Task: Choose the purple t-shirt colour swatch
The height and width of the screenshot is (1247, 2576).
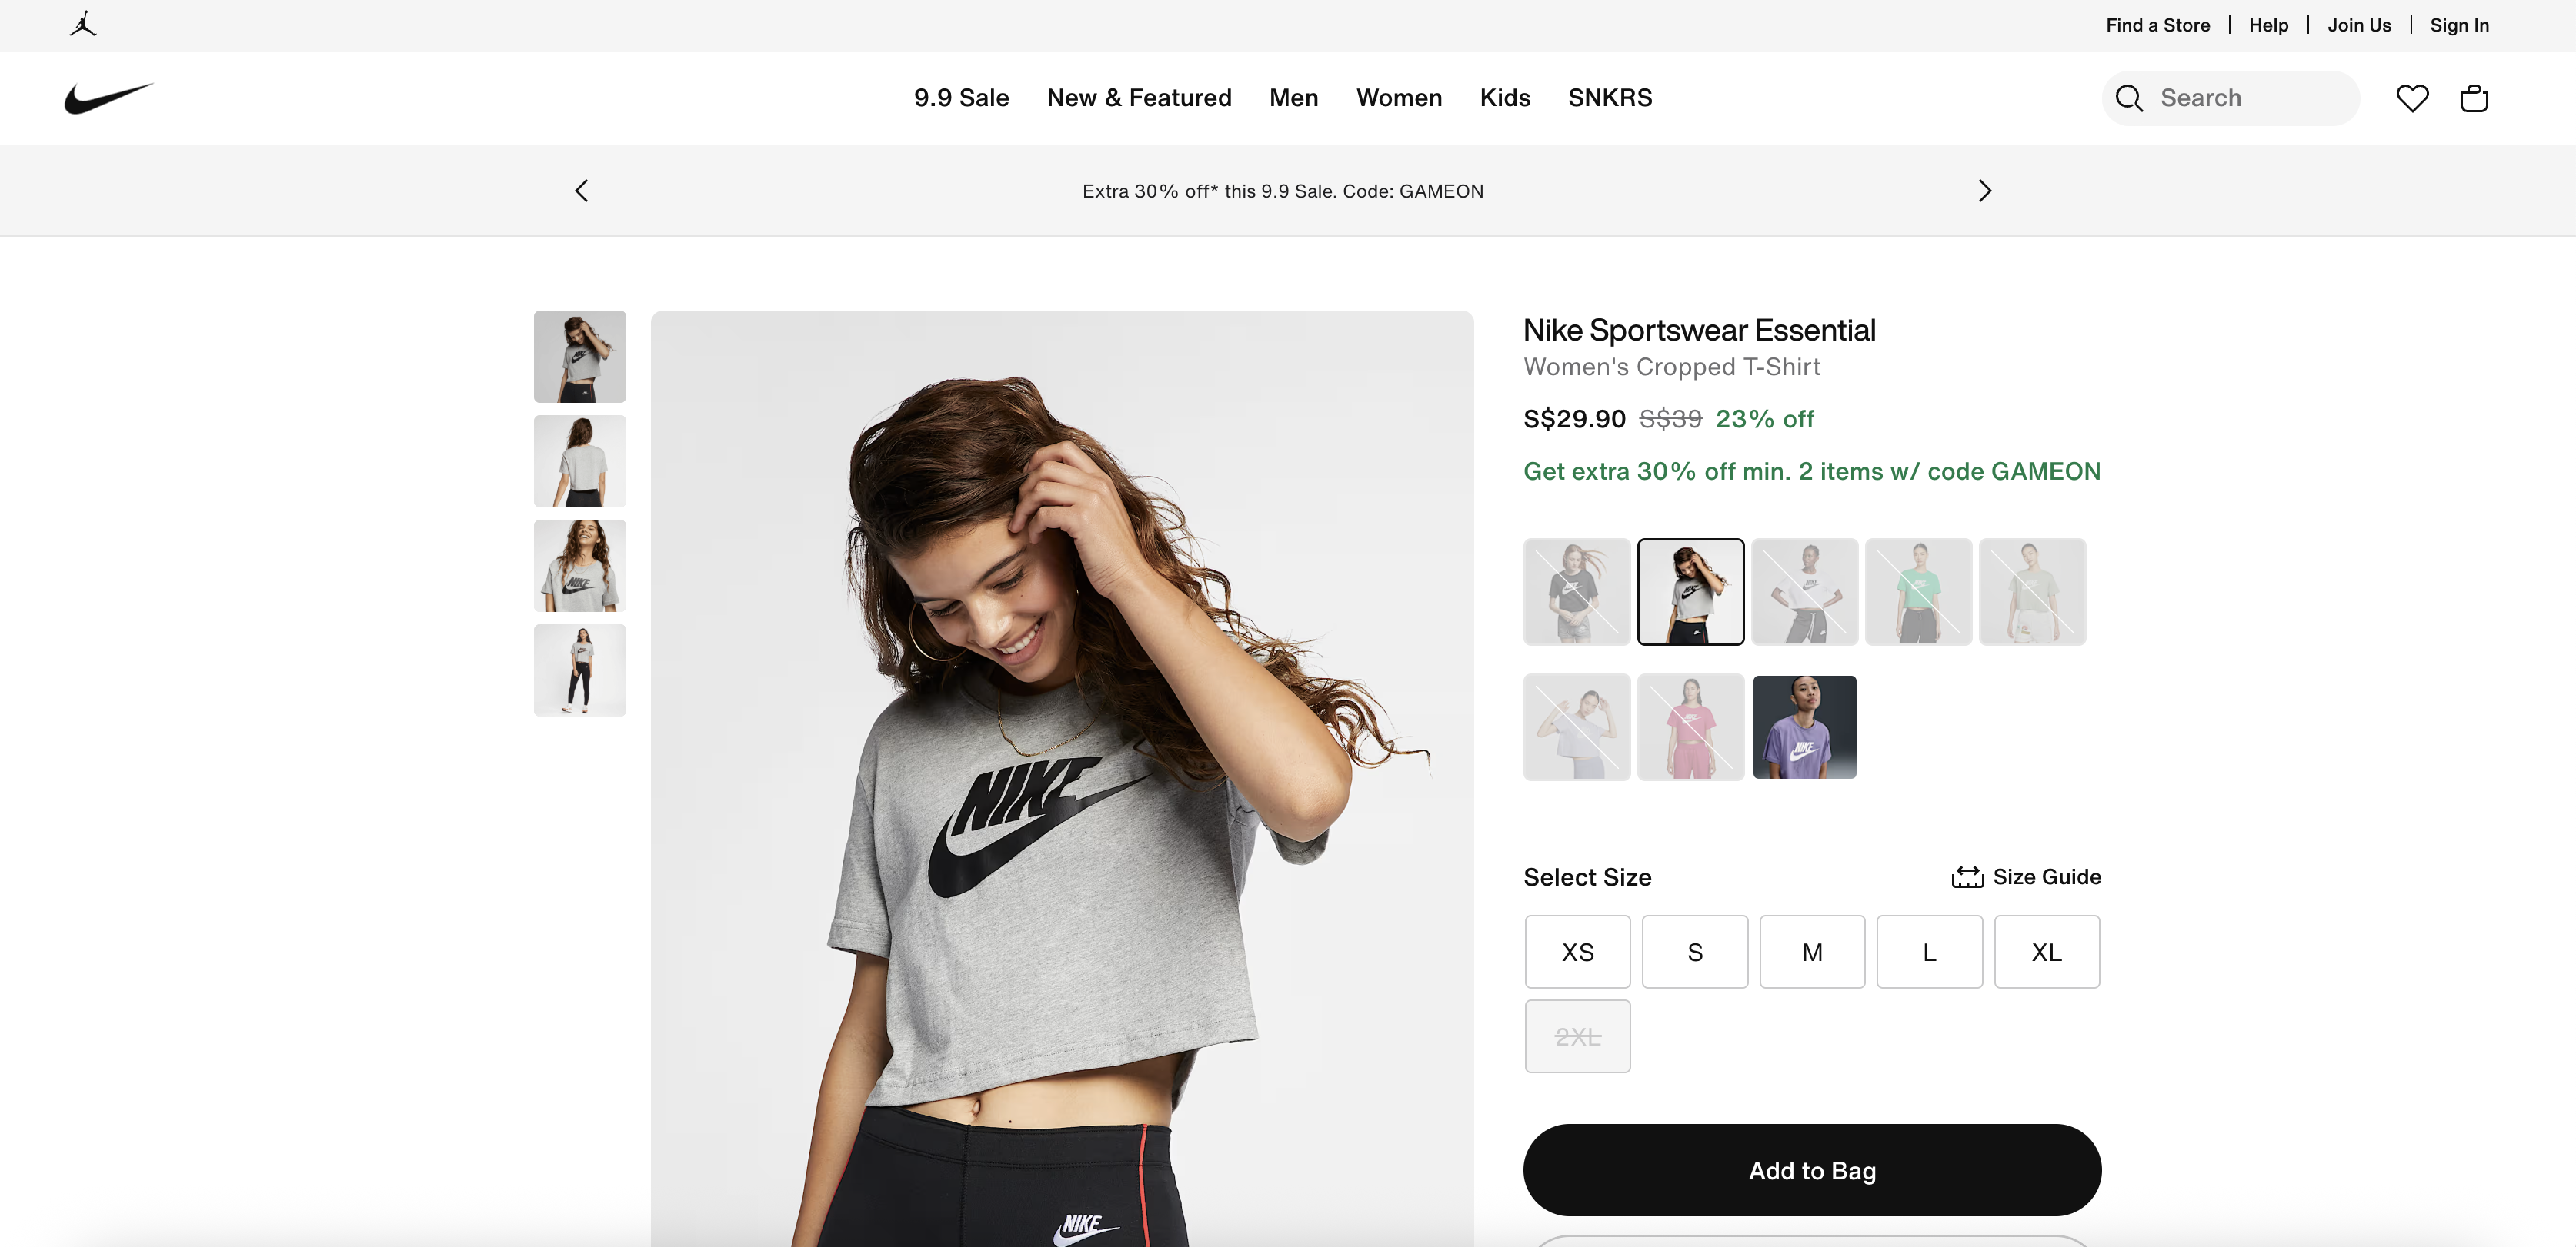Action: click(1804, 727)
